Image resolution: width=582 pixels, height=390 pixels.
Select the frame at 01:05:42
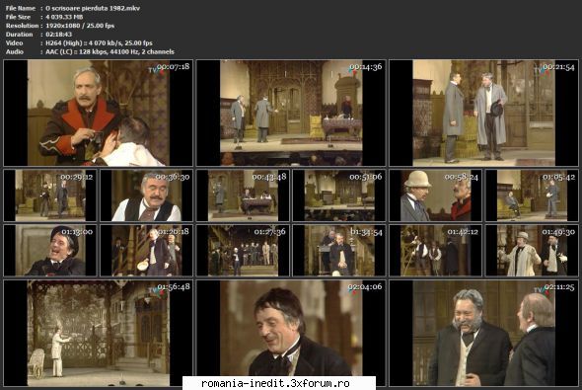532,195
